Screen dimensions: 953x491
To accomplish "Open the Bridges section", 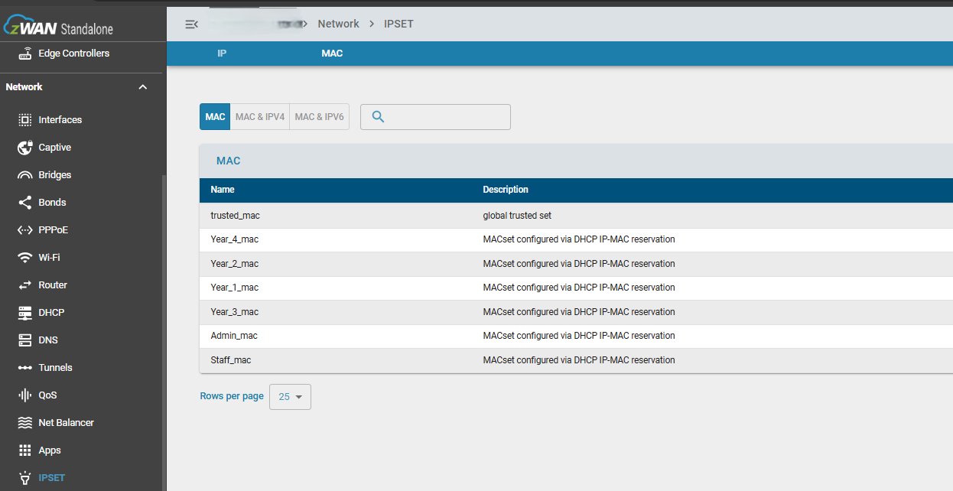I will (55, 175).
